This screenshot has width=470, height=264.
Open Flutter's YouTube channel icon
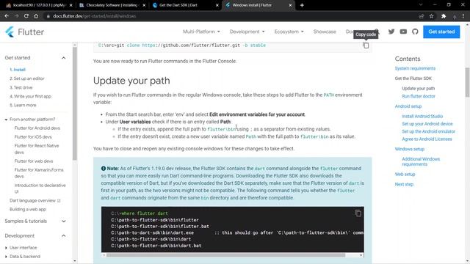(403, 32)
